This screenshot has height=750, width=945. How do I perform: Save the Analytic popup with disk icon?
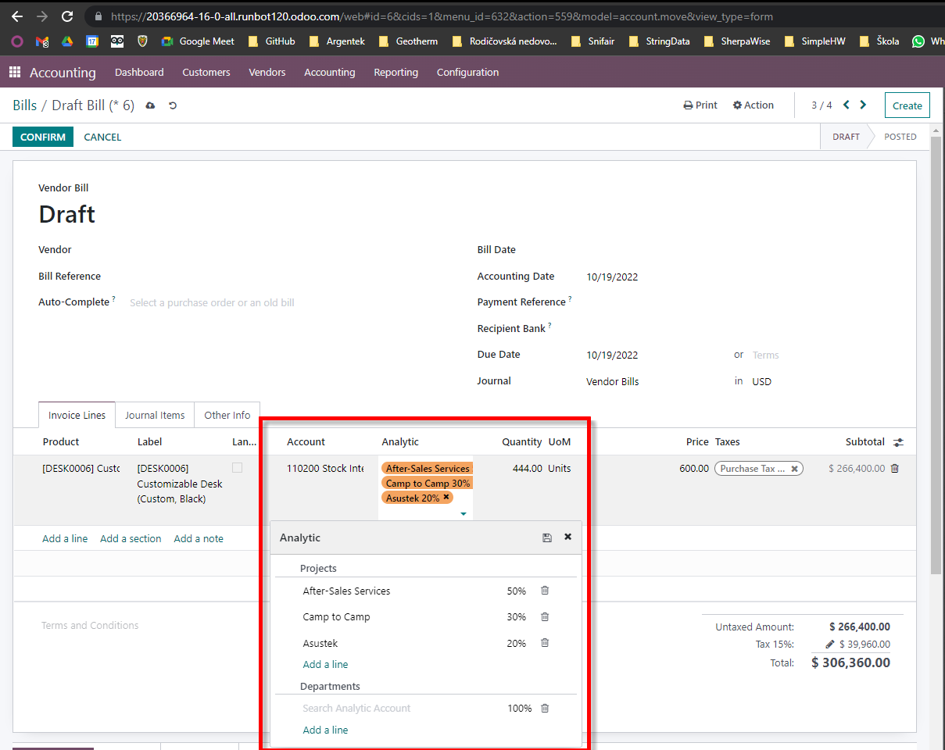547,537
